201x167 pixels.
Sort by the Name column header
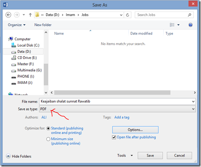coord(59,34)
